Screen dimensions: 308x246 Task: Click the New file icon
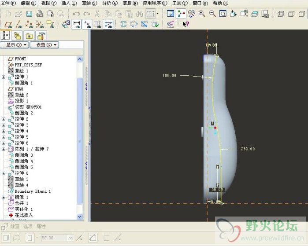8,14
